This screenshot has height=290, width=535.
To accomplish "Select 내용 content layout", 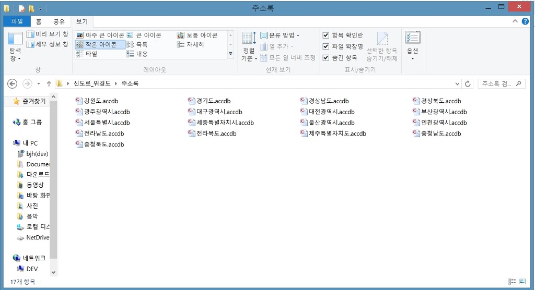I will tap(137, 54).
